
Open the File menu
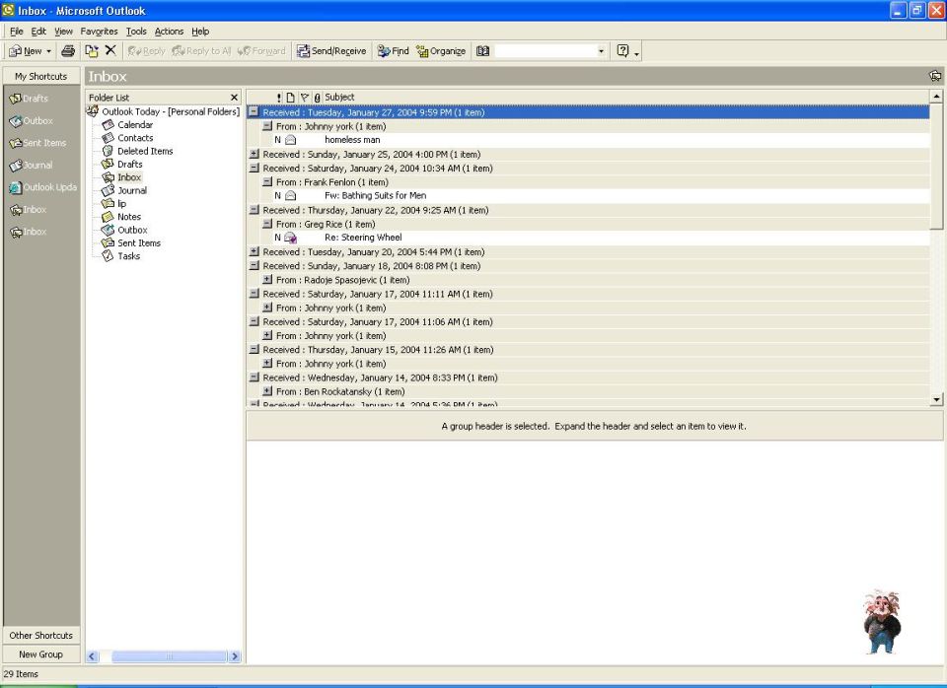(x=17, y=32)
